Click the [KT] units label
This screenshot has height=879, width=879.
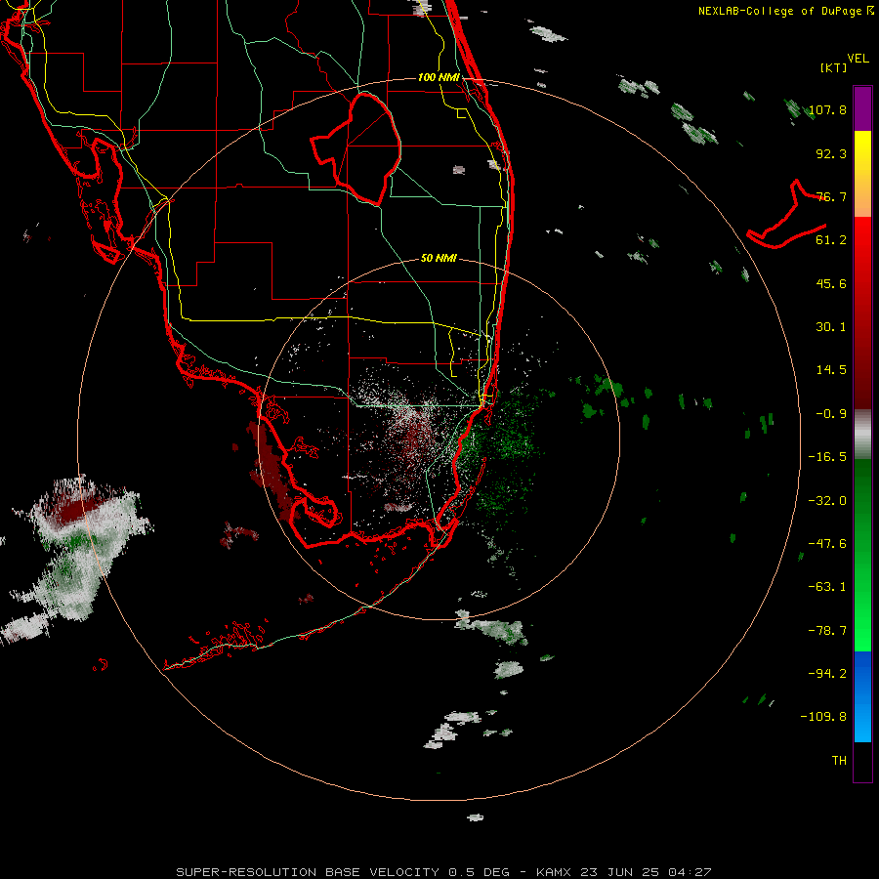click(834, 67)
